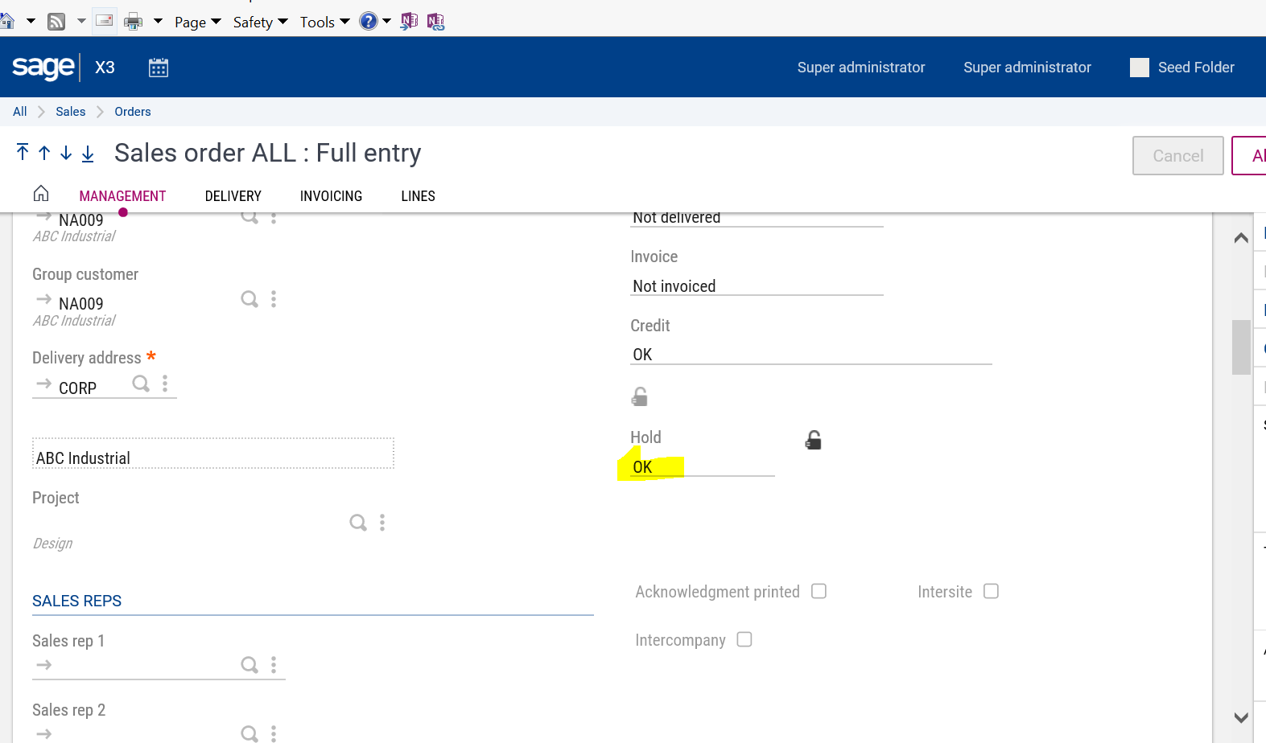Image resolution: width=1266 pixels, height=743 pixels.
Task: Click the Hold padlock icon
Action: point(814,440)
